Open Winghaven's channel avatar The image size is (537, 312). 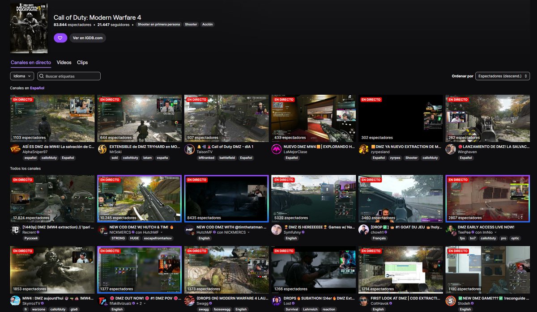pyautogui.click(x=451, y=149)
